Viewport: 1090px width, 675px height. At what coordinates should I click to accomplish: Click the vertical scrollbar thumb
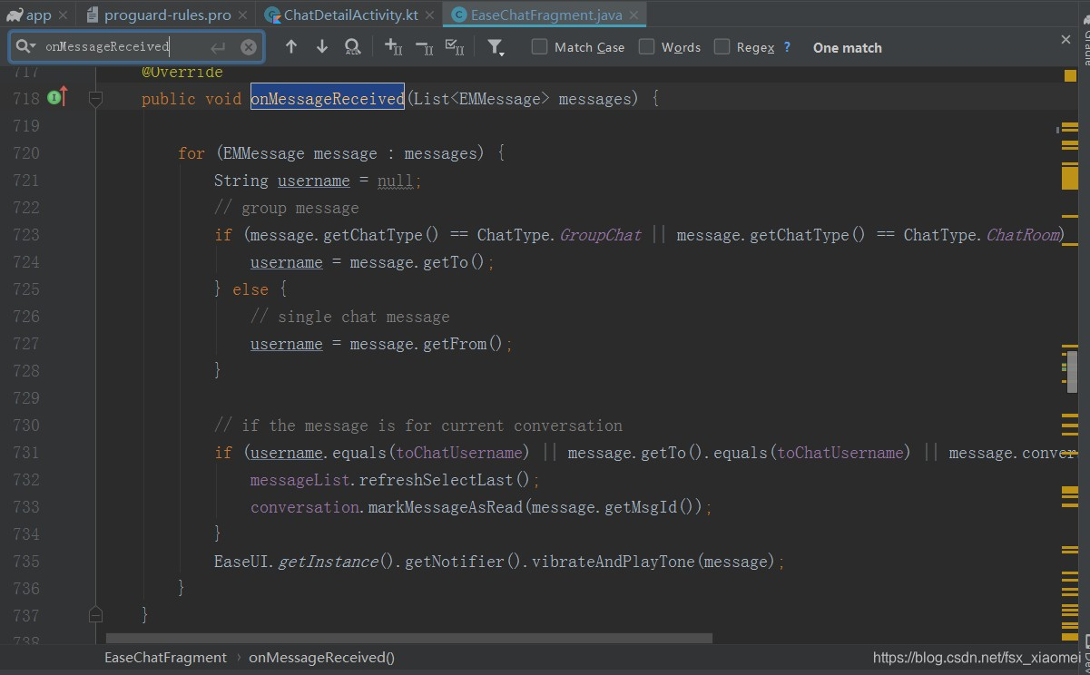(1072, 371)
